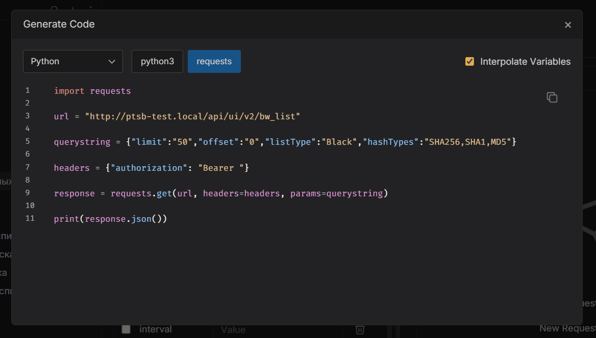Toggle the interval checkbox in the background window
This screenshot has height=338, width=596.
[x=126, y=329]
